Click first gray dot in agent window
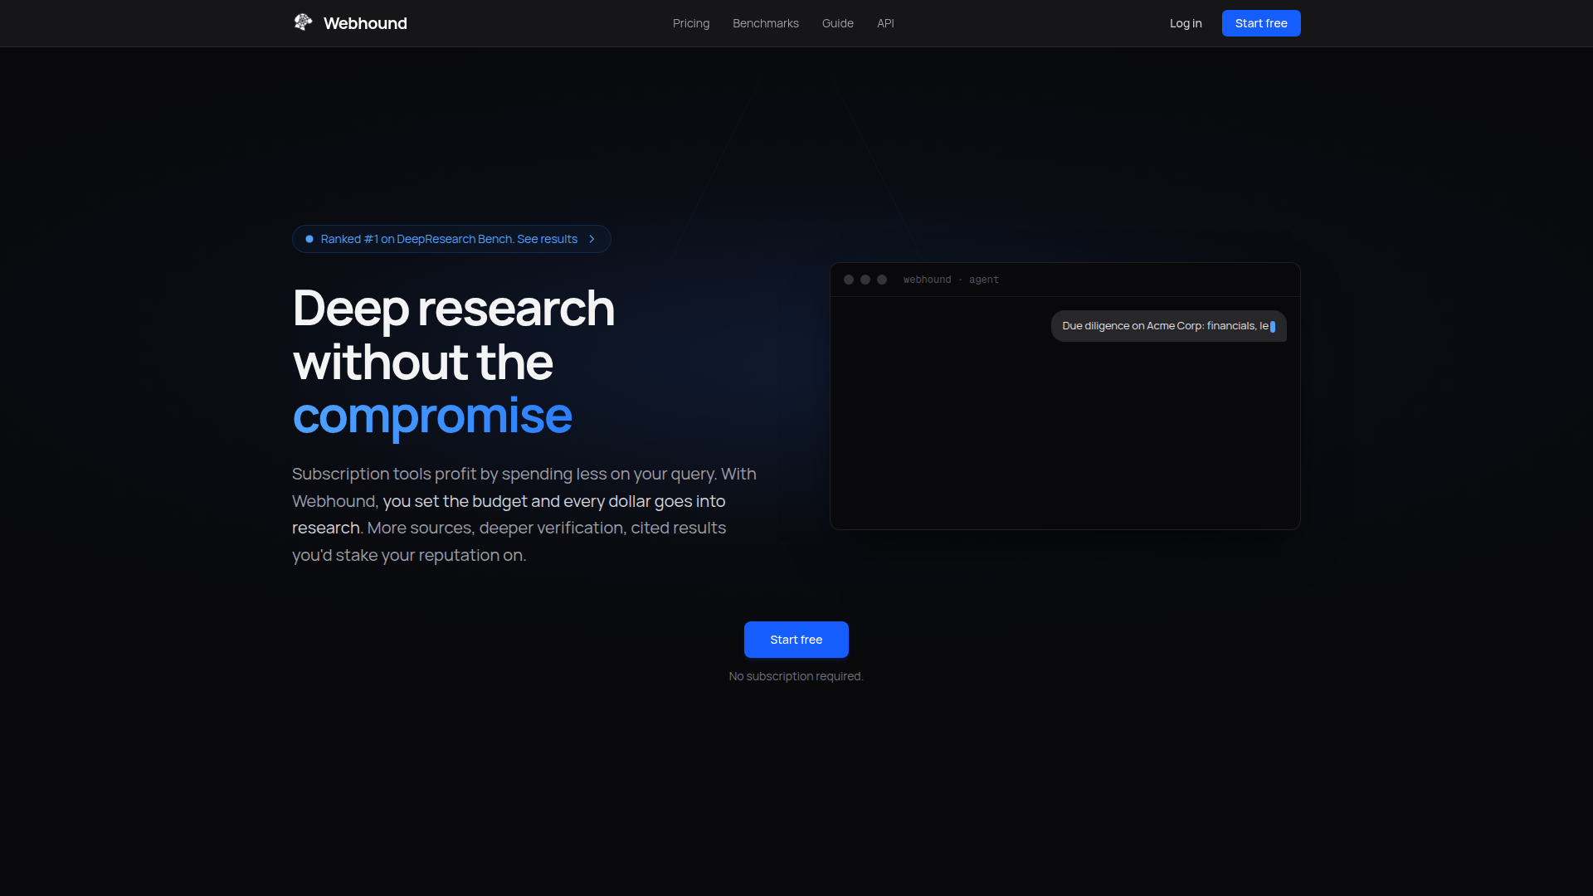The image size is (1593, 896). pos(849,280)
